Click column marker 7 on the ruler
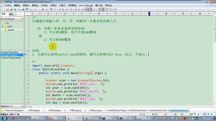This screenshot has width=216, height=121. 149,13
